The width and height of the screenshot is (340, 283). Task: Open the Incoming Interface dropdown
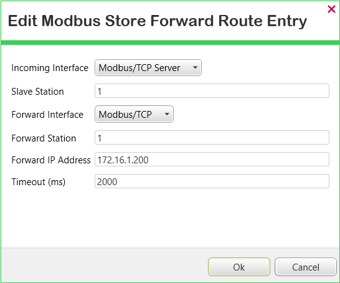148,68
